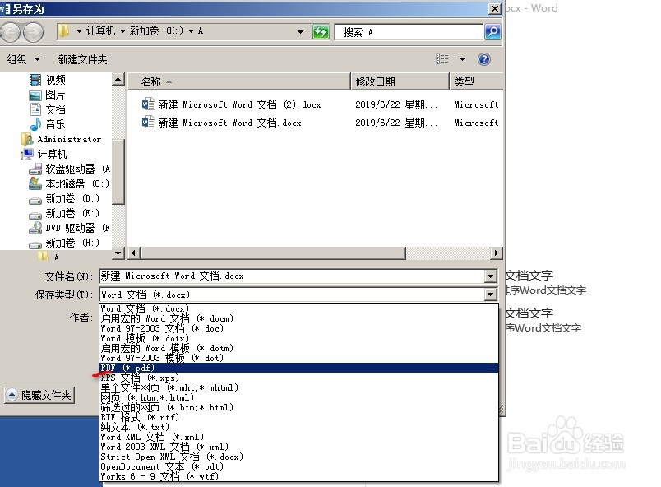This screenshot has width=661, height=487.
Task: Choose Word 97-2003 模板 (*.dot)
Action: click(x=299, y=358)
